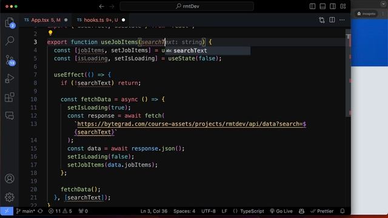Click setJobItems(data.jobItems) on line 17

tap(112, 165)
